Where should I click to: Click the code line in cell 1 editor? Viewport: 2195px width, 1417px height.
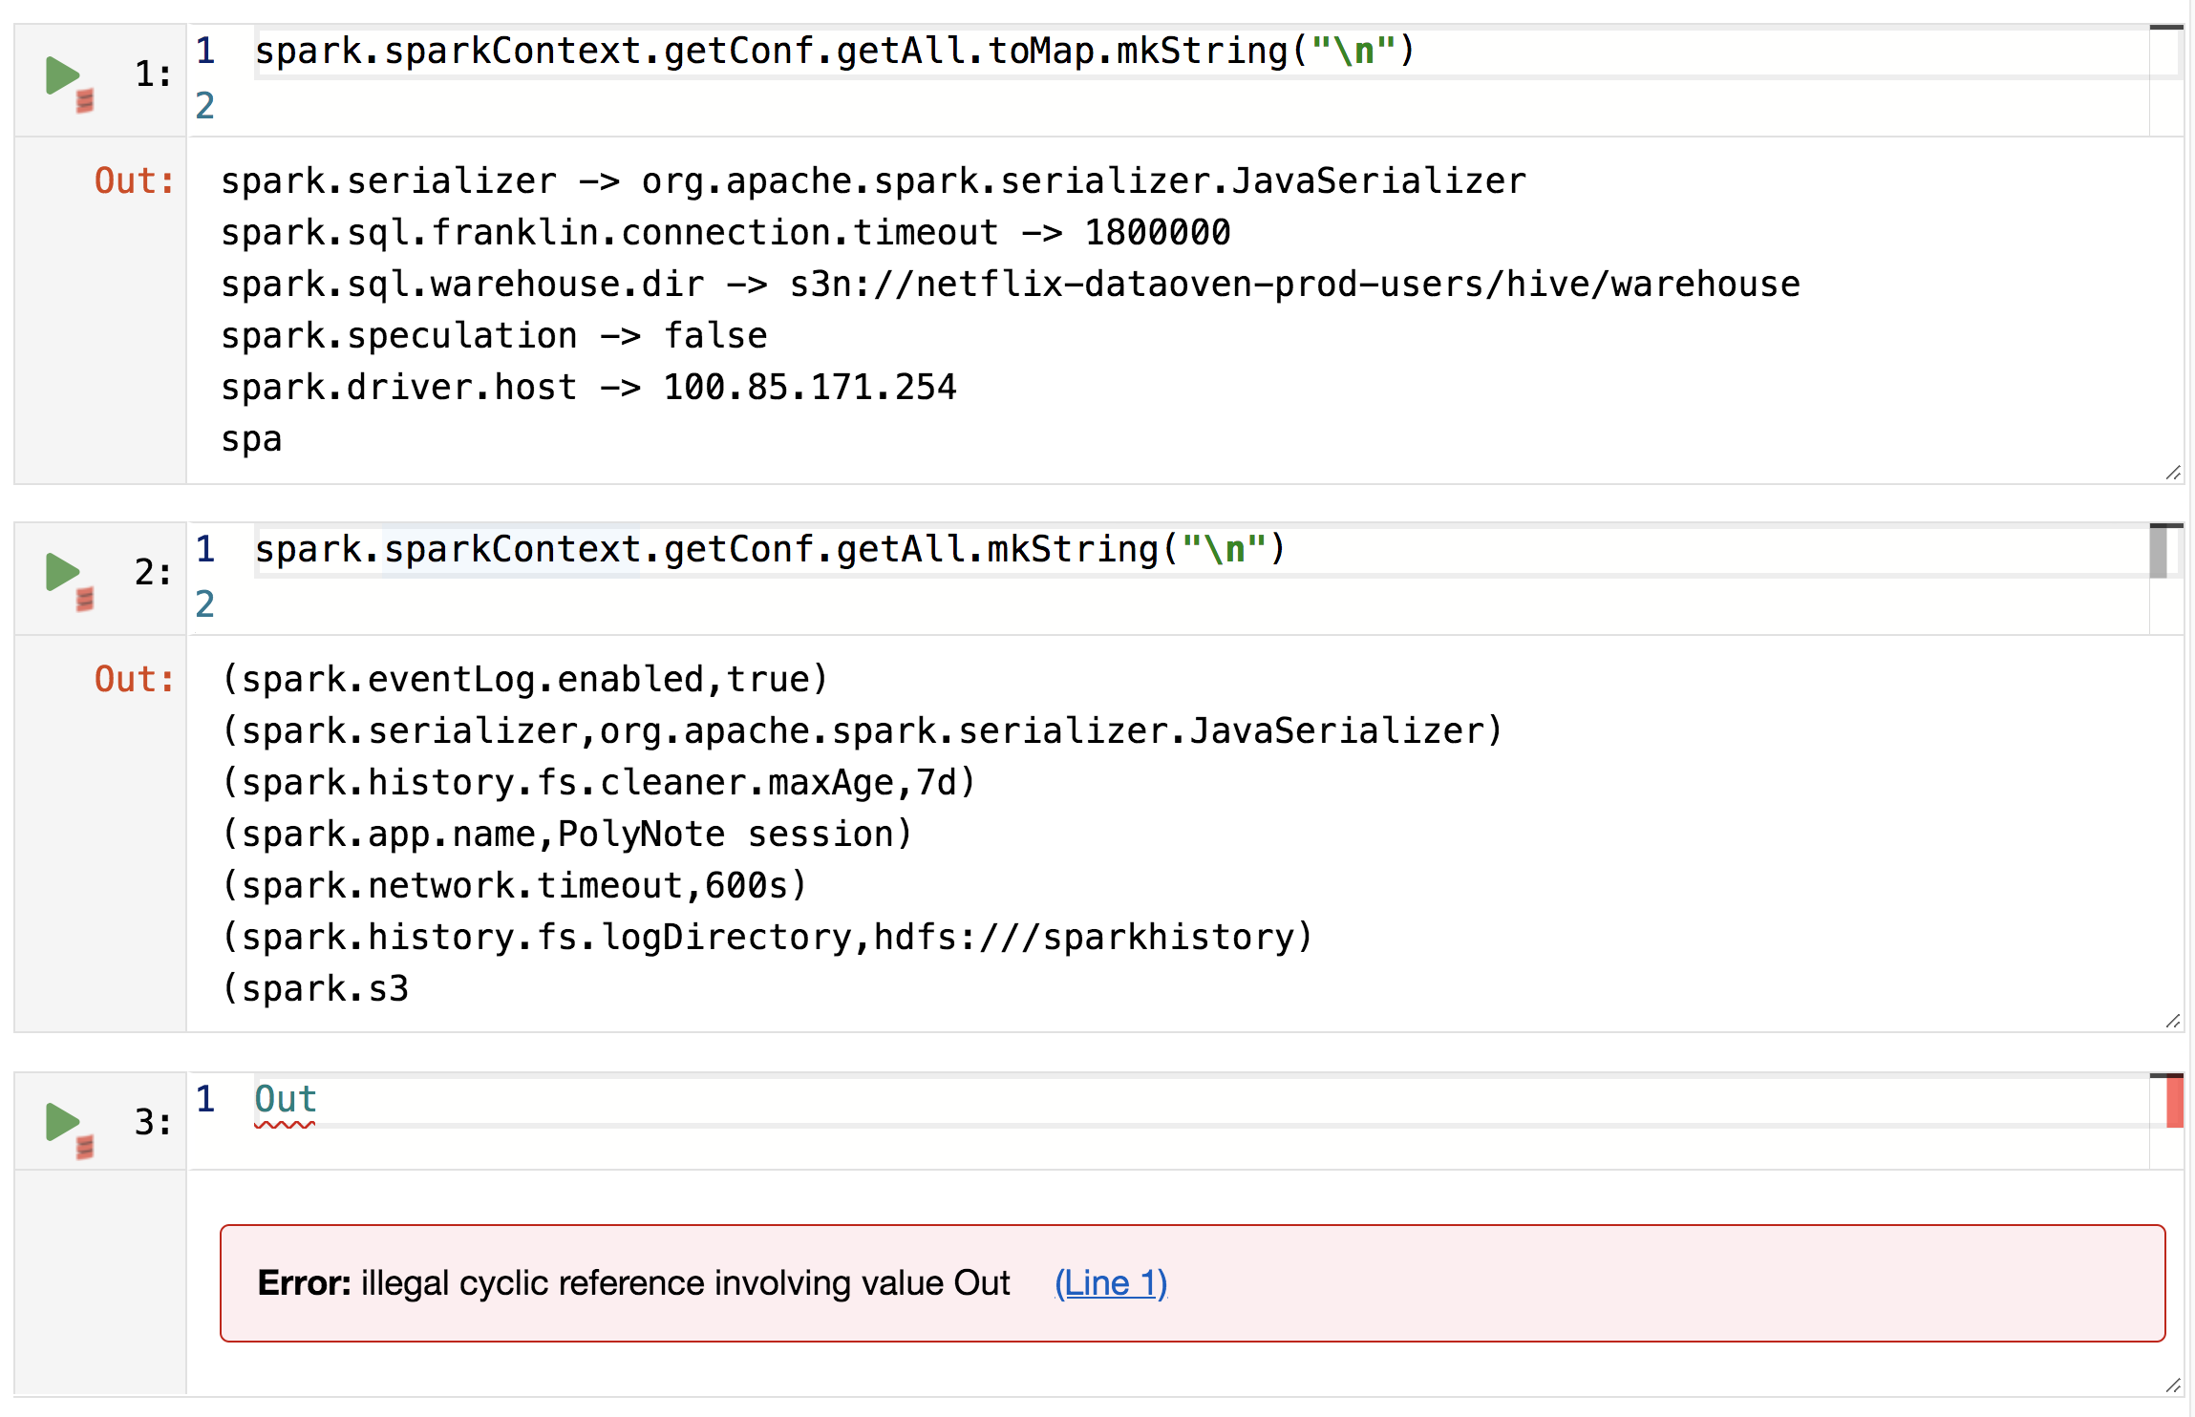pos(834,51)
